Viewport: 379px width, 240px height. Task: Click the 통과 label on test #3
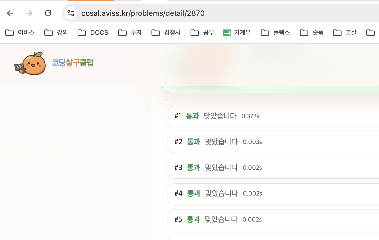pyautogui.click(x=194, y=168)
